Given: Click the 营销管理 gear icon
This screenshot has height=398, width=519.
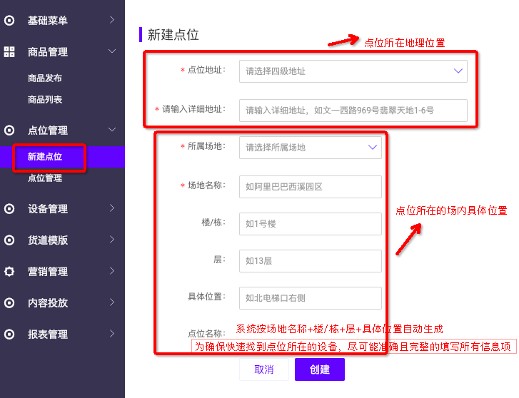Looking at the screenshot, I should [x=9, y=272].
